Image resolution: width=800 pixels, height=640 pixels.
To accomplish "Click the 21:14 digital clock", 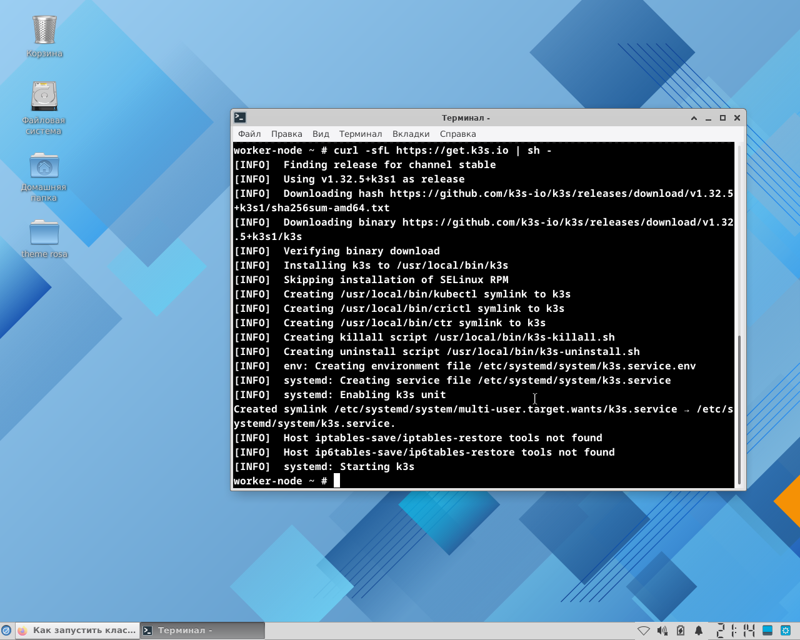I will click(736, 631).
